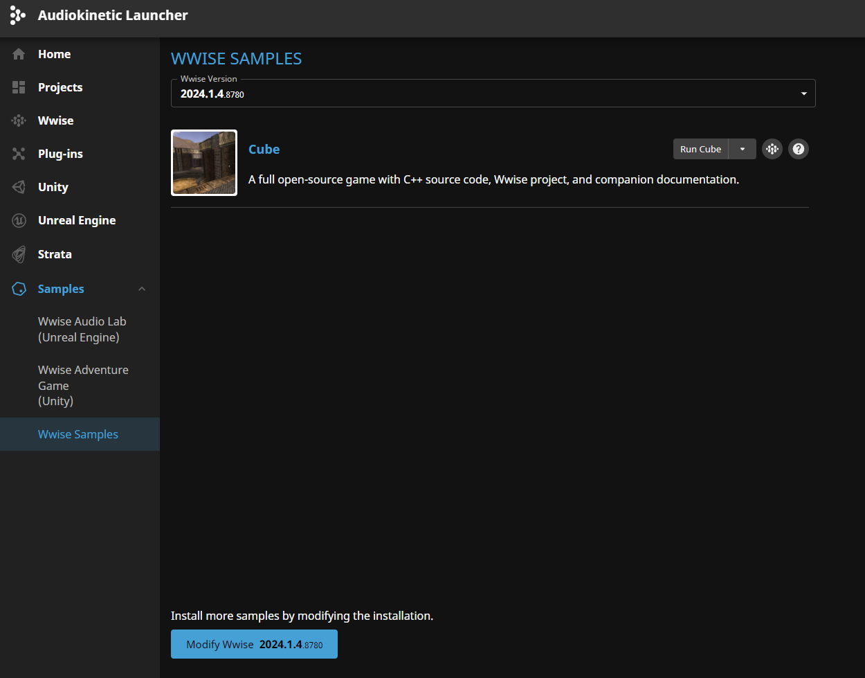Viewport: 865px width, 678px height.
Task: Click the Samples hexagon icon
Action: point(19,289)
